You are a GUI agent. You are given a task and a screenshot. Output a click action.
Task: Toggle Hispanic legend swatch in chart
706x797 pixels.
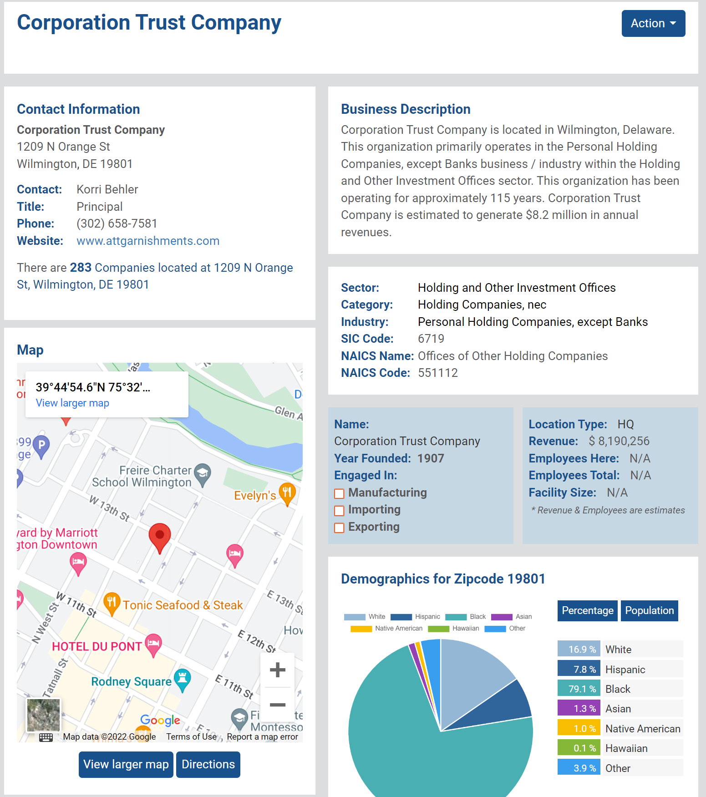pyautogui.click(x=401, y=617)
